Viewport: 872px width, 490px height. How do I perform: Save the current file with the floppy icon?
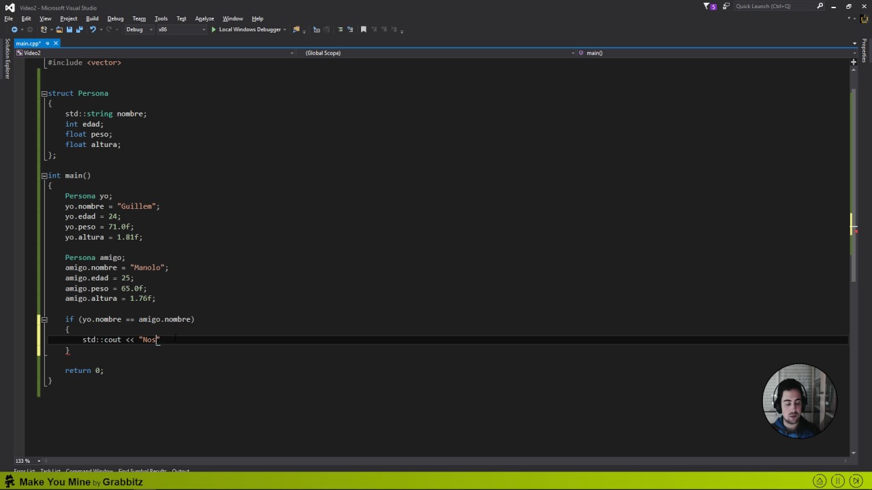point(69,29)
